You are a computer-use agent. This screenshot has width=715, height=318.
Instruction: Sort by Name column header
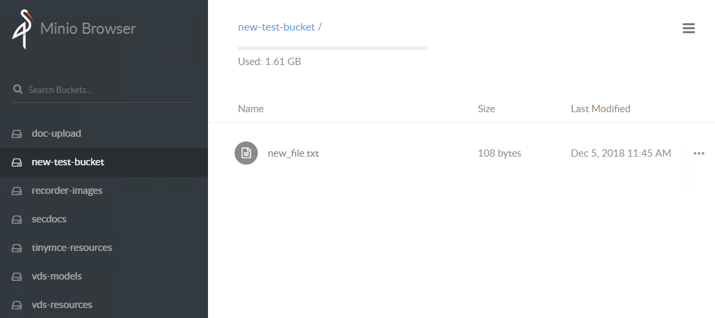point(251,108)
